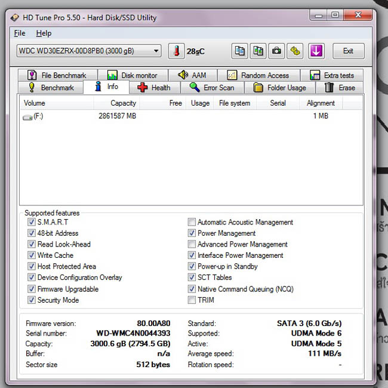
Task: Click the purple download arrow icon
Action: (316, 51)
